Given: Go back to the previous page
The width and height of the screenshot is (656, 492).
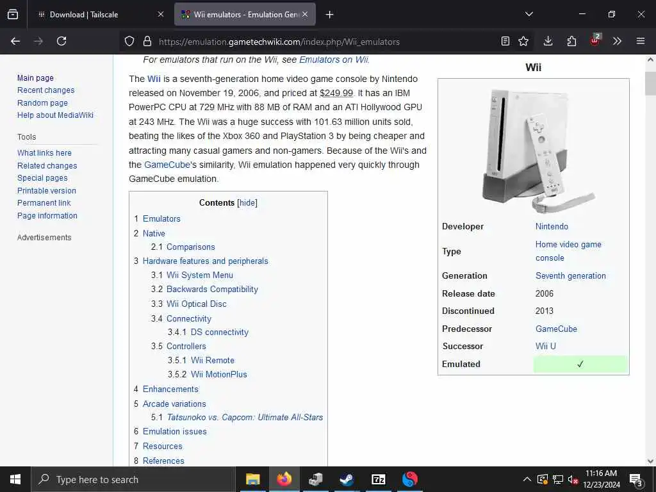Looking at the screenshot, I should [x=15, y=41].
